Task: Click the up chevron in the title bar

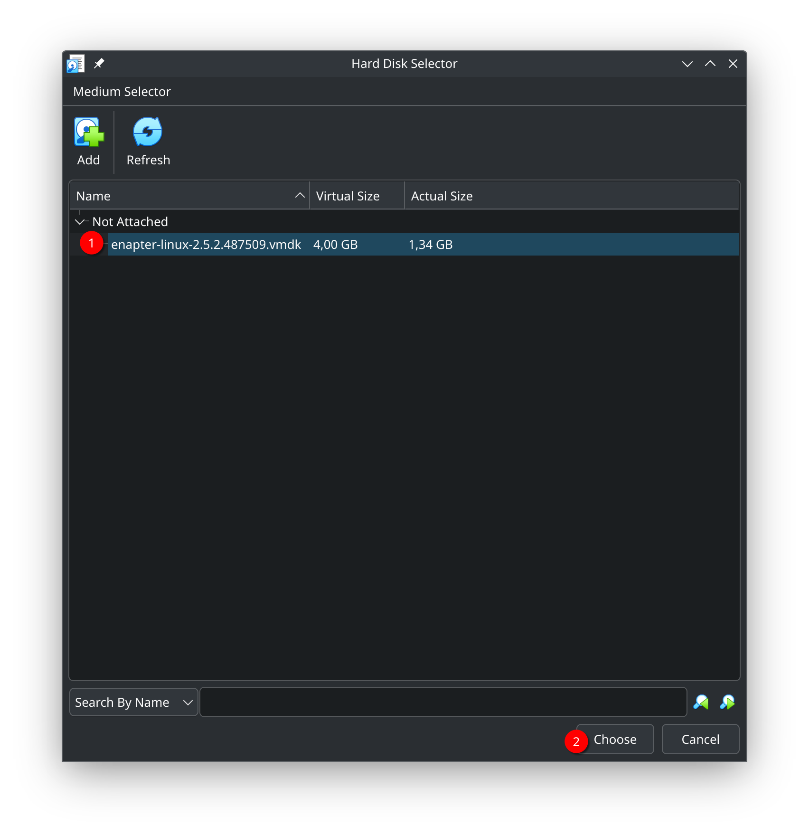Action: [x=710, y=63]
